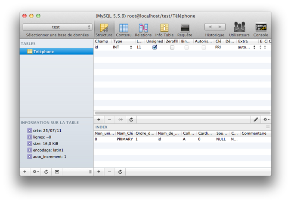Image resolution: width=291 pixels, height=203 pixels.
Task: Switch to the Contenu view
Action: click(x=124, y=30)
